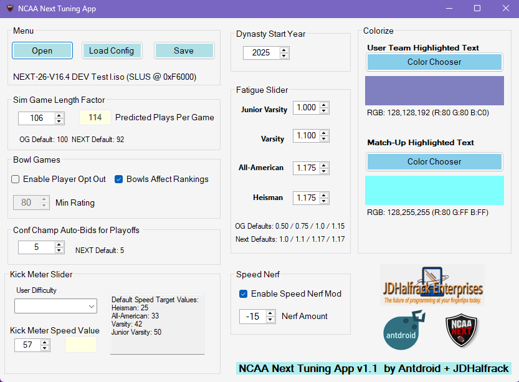
Task: Click the 'RGB: 128,255,255' text
Action: pyautogui.click(x=427, y=212)
